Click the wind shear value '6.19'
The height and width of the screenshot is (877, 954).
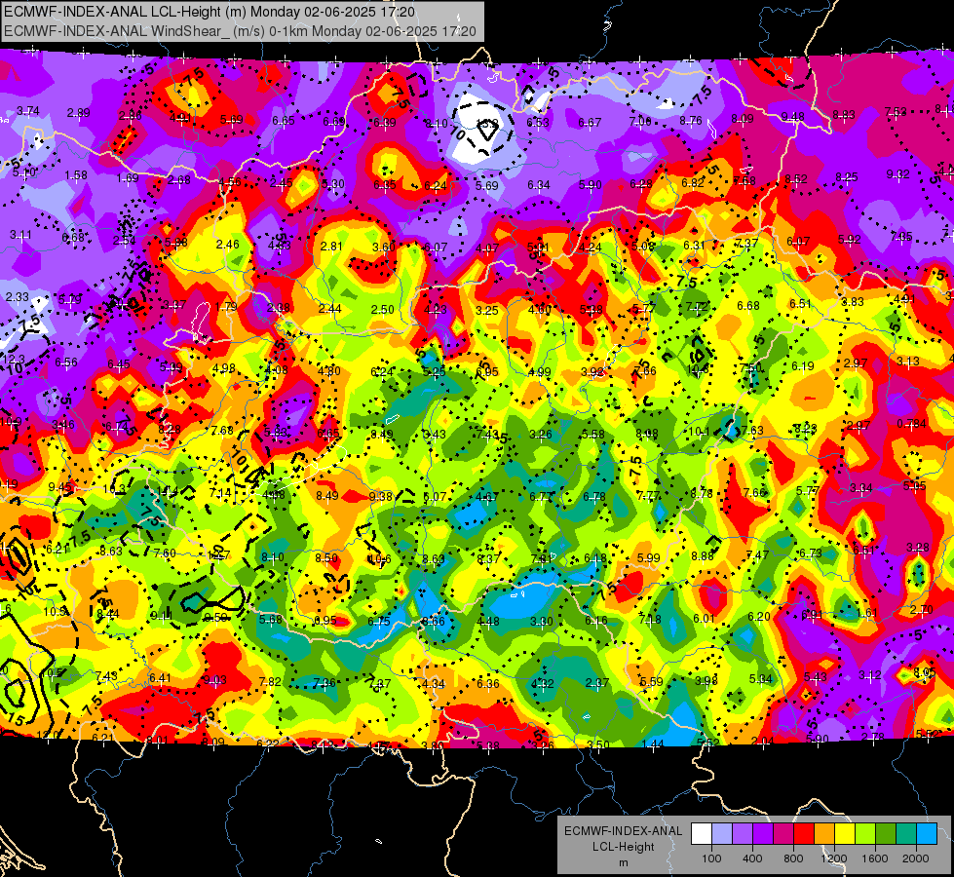point(803,365)
